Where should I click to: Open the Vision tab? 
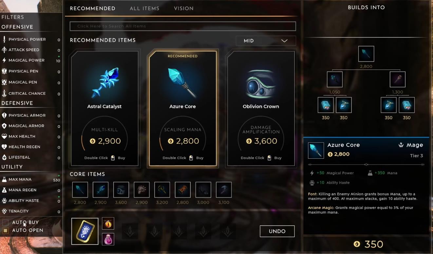click(x=184, y=8)
